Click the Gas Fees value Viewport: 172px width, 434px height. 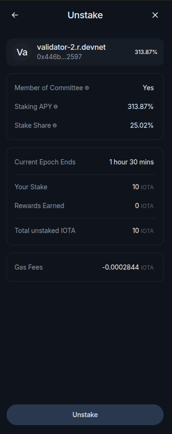pos(128,267)
